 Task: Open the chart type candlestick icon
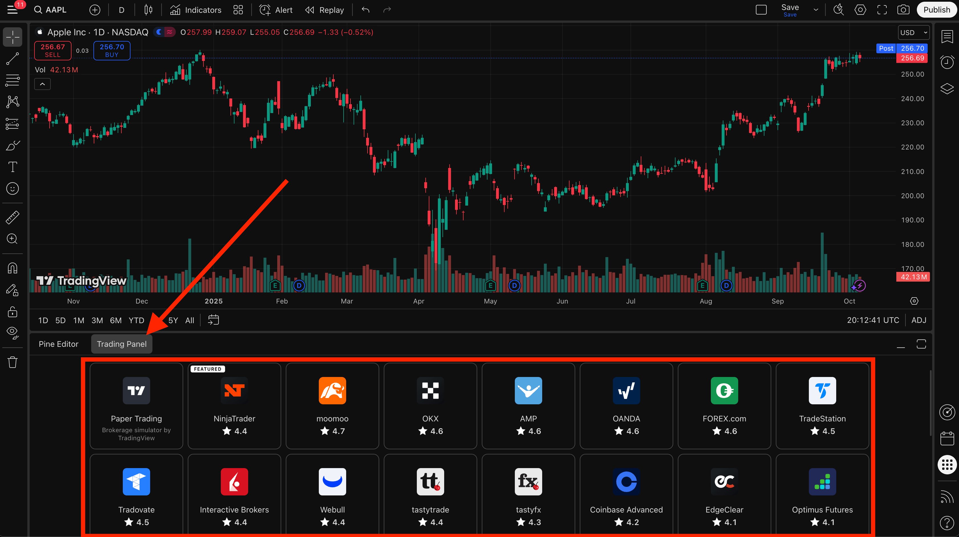148,10
